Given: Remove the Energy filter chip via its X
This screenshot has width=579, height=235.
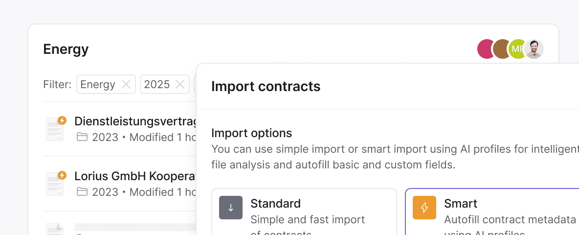Looking at the screenshot, I should coord(126,85).
